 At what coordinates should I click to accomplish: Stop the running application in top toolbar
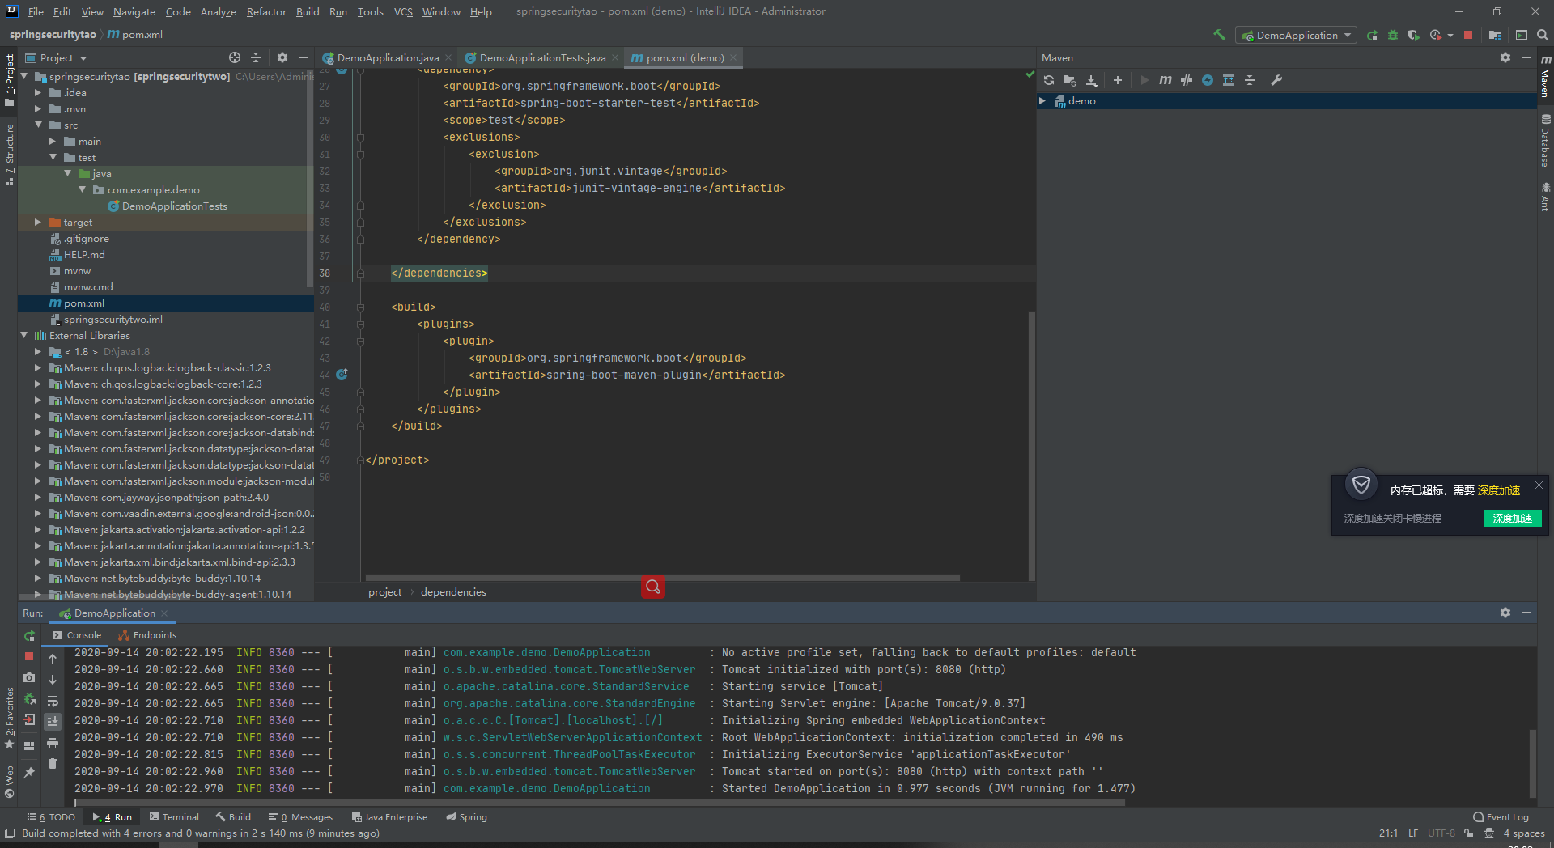point(1468,35)
